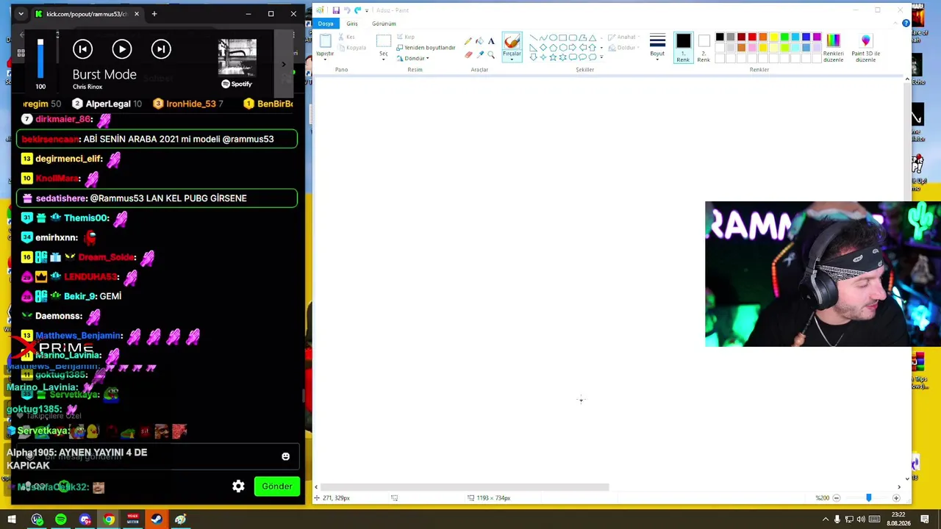941x529 pixels.
Task: Open chat settings gear icon
Action: (238, 486)
